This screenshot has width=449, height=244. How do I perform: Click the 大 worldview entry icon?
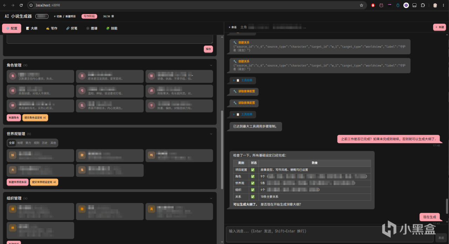click(x=13, y=170)
